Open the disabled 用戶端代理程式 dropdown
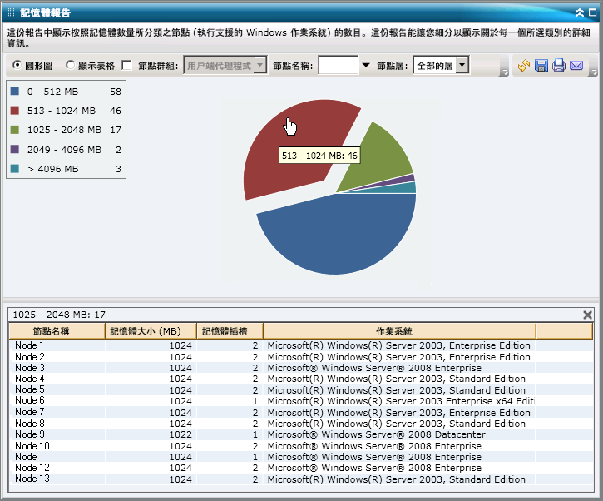603x501 pixels. click(225, 65)
